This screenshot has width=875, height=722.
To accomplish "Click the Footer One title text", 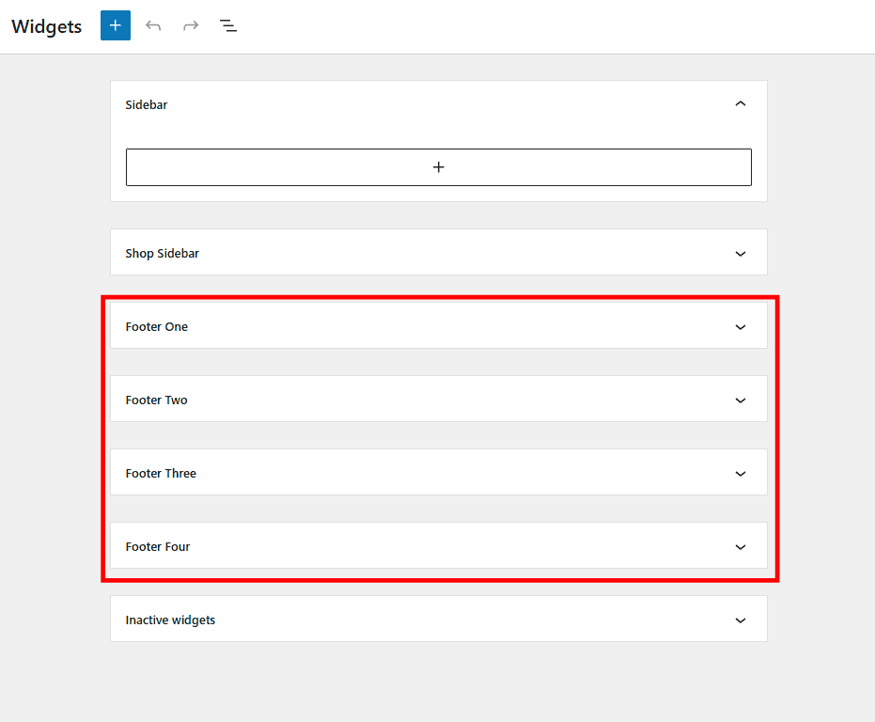I will (156, 325).
